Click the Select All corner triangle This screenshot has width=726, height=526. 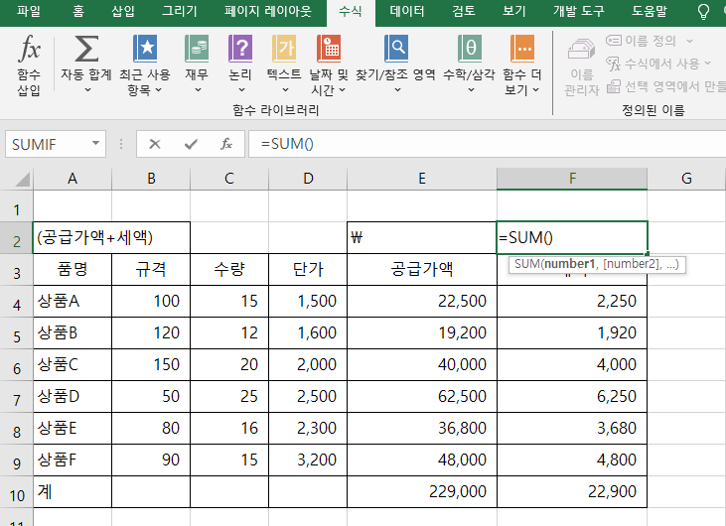(22, 179)
